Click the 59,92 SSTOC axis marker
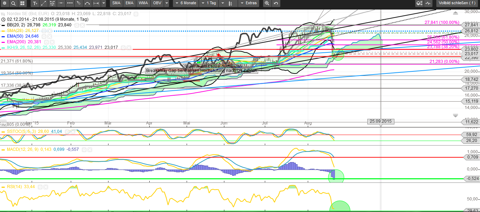This screenshot has width=480, height=212. coord(471,135)
